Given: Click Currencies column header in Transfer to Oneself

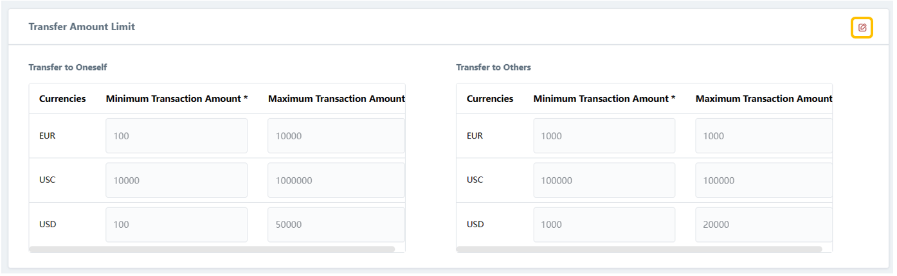Looking at the screenshot, I should click(62, 99).
